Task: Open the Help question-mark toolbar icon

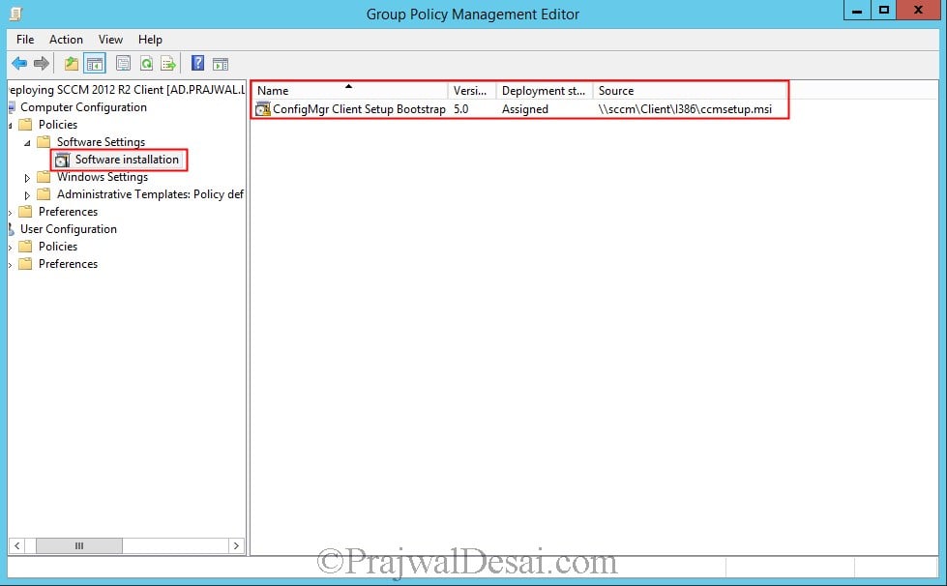Action: [x=197, y=63]
